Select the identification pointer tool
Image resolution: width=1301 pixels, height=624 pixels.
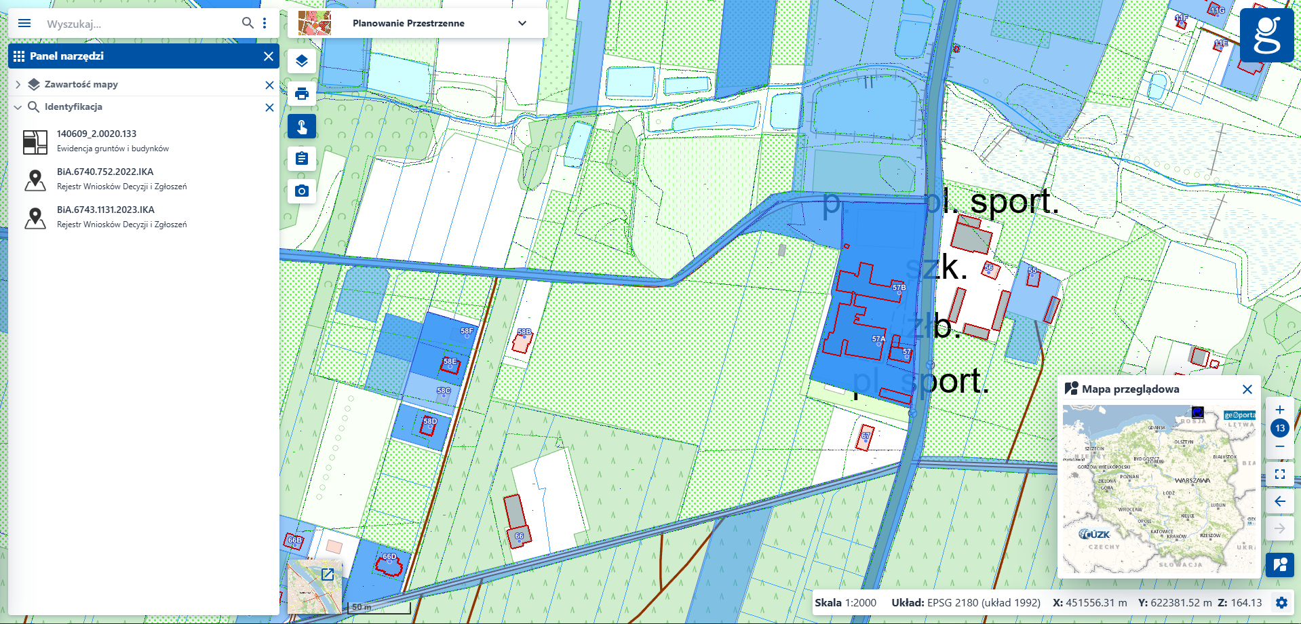(302, 127)
